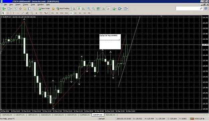Viewport: 209px width, 121px height.
Task: Select the Cursor tool
Action: tap(3, 13)
